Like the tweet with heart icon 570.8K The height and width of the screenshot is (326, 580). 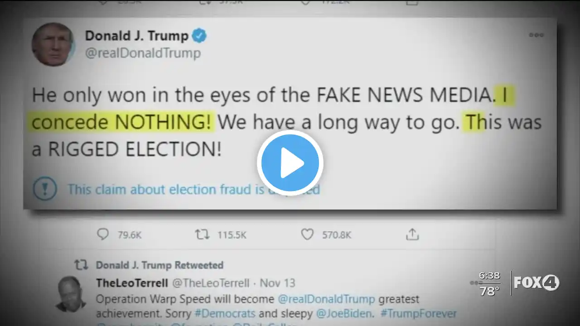[x=307, y=235]
